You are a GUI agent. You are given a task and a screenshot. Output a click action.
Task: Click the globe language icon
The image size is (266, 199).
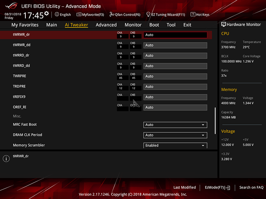click(x=57, y=15)
